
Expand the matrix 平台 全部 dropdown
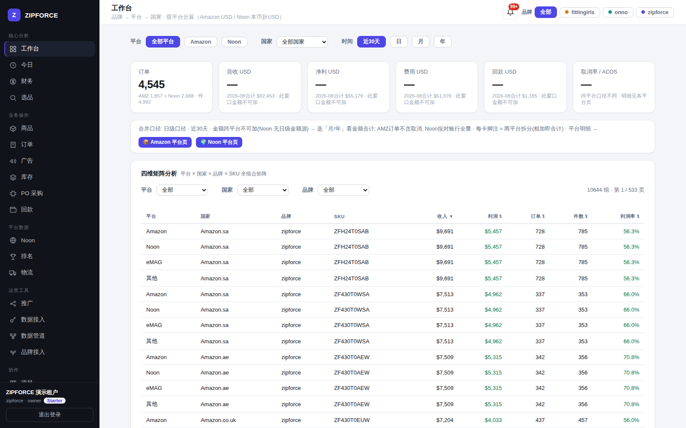tap(182, 190)
